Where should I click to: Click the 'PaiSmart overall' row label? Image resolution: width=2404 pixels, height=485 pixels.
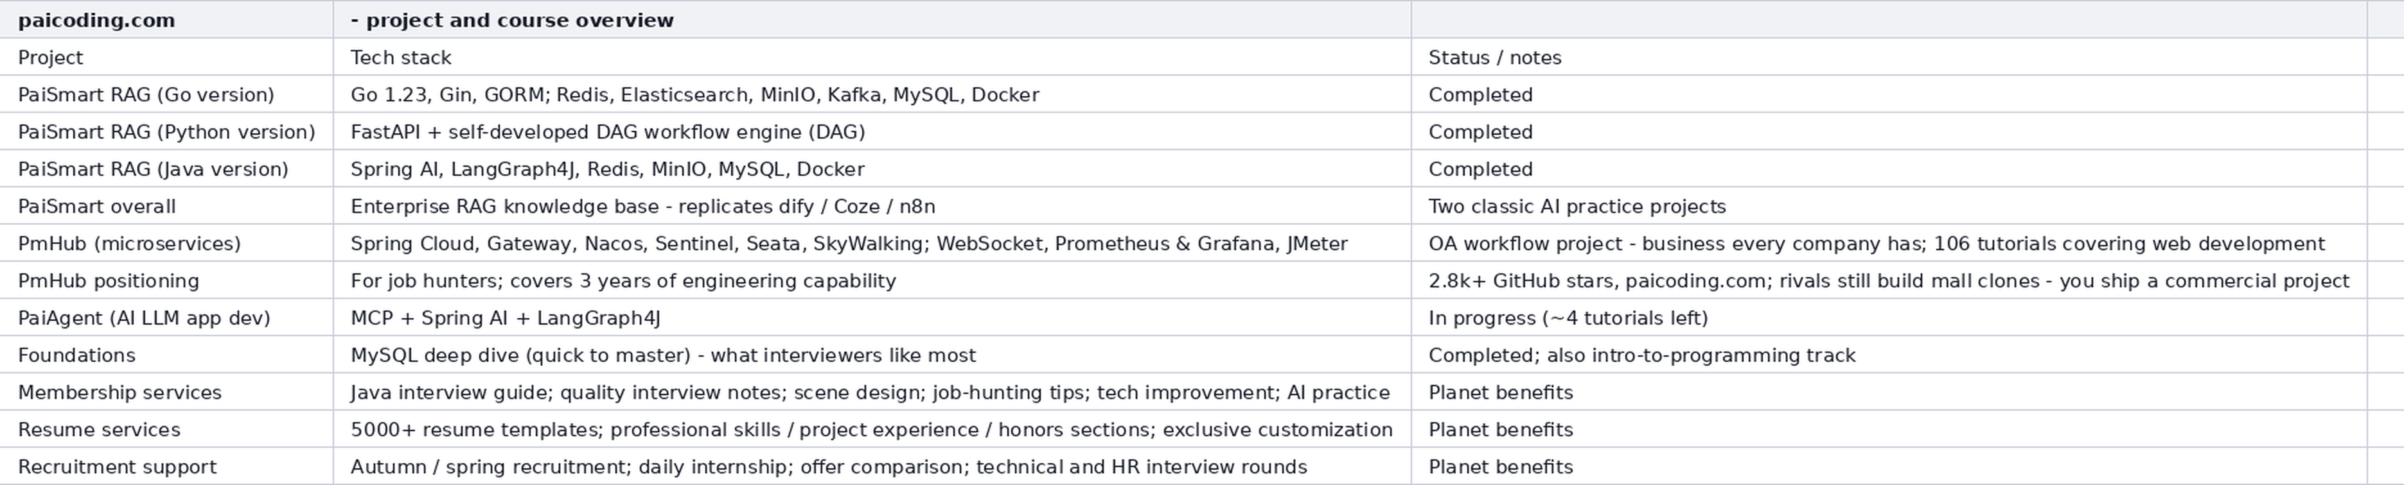coord(166,206)
